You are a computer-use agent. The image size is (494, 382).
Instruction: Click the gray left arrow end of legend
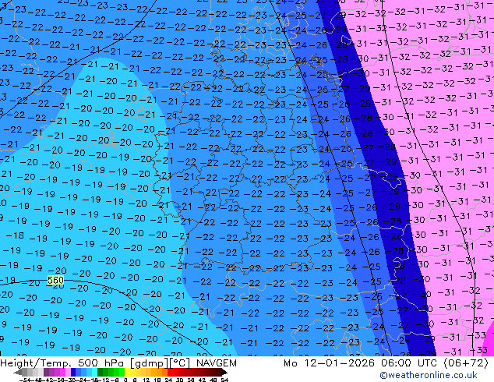[18, 373]
